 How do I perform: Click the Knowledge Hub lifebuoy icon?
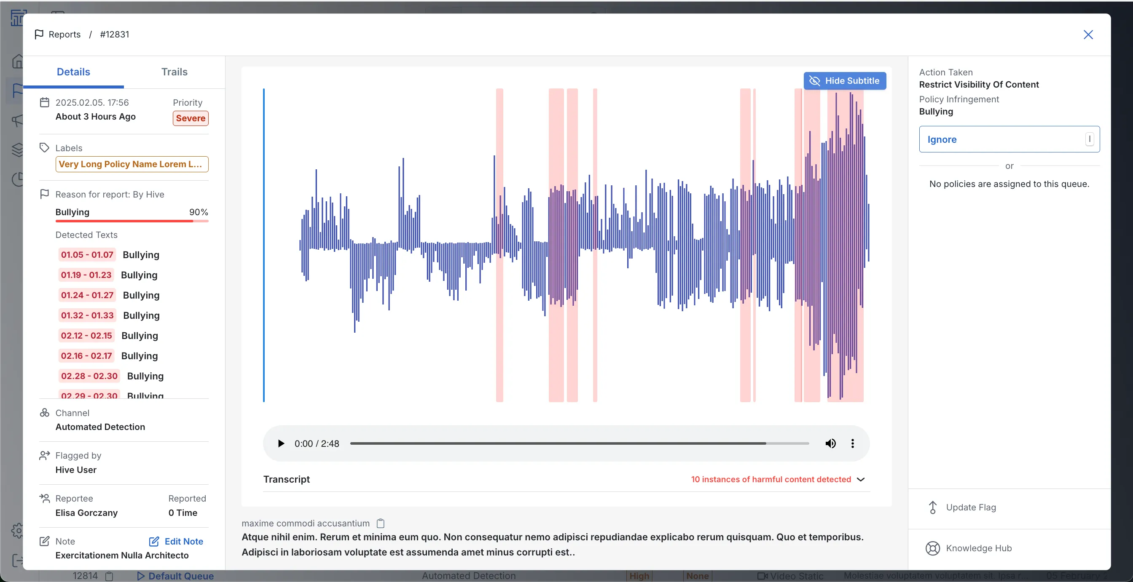coord(932,548)
